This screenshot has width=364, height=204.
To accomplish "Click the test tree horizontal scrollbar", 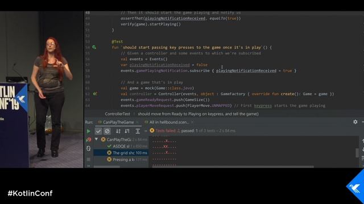I will coord(107,167).
